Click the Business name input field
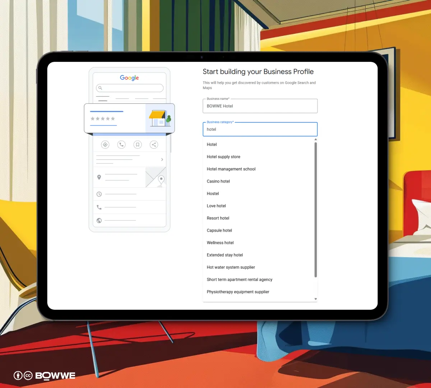The image size is (431, 388). click(260, 106)
